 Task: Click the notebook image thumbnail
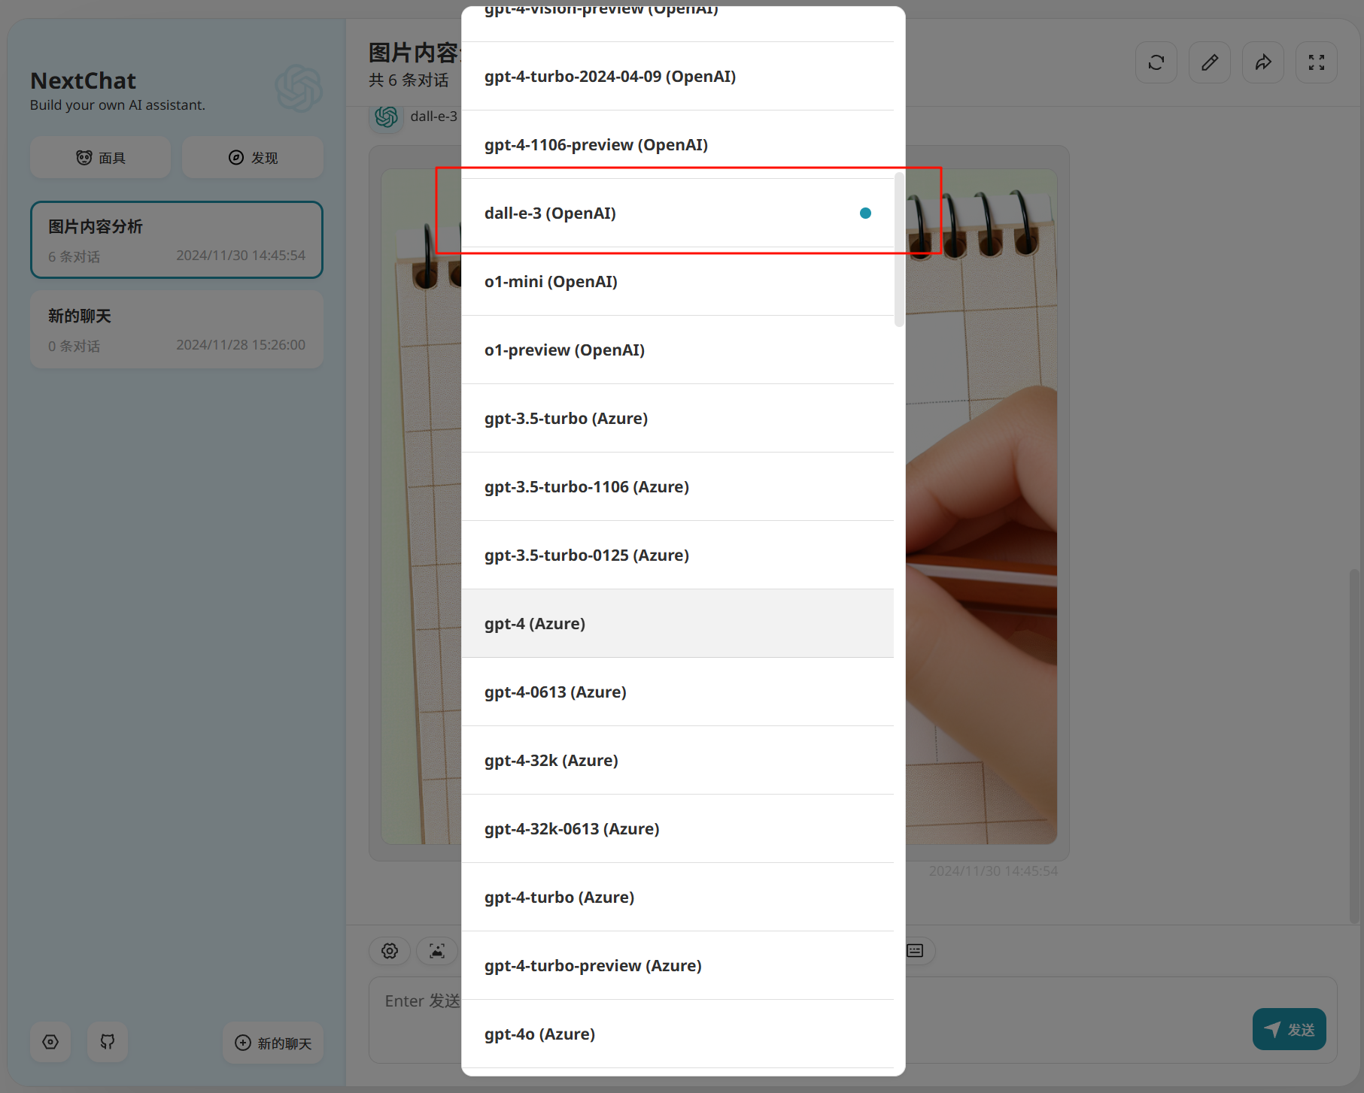[x=719, y=507]
